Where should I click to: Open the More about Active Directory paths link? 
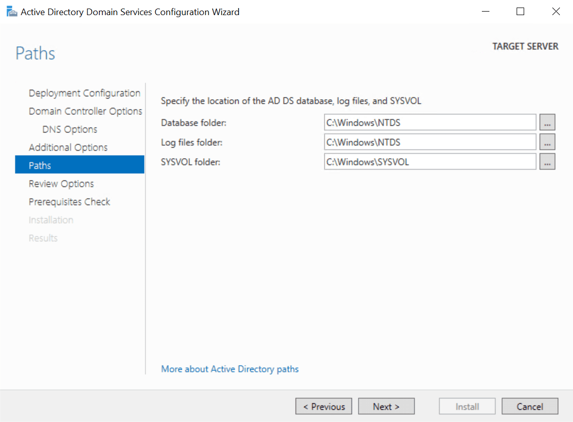click(230, 369)
